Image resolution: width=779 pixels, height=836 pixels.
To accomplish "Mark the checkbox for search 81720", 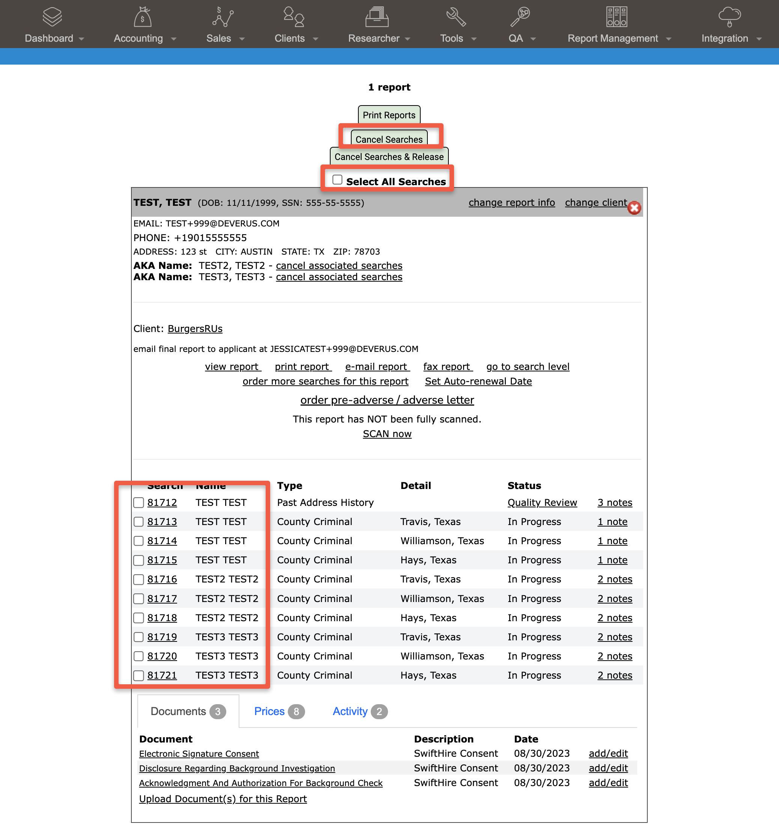I will tap(139, 656).
